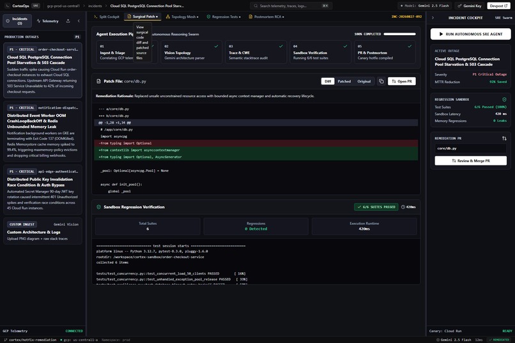Image resolution: width=515 pixels, height=343 pixels.
Task: Click the PR & Postmortem pipeline step
Action: (x=385, y=52)
